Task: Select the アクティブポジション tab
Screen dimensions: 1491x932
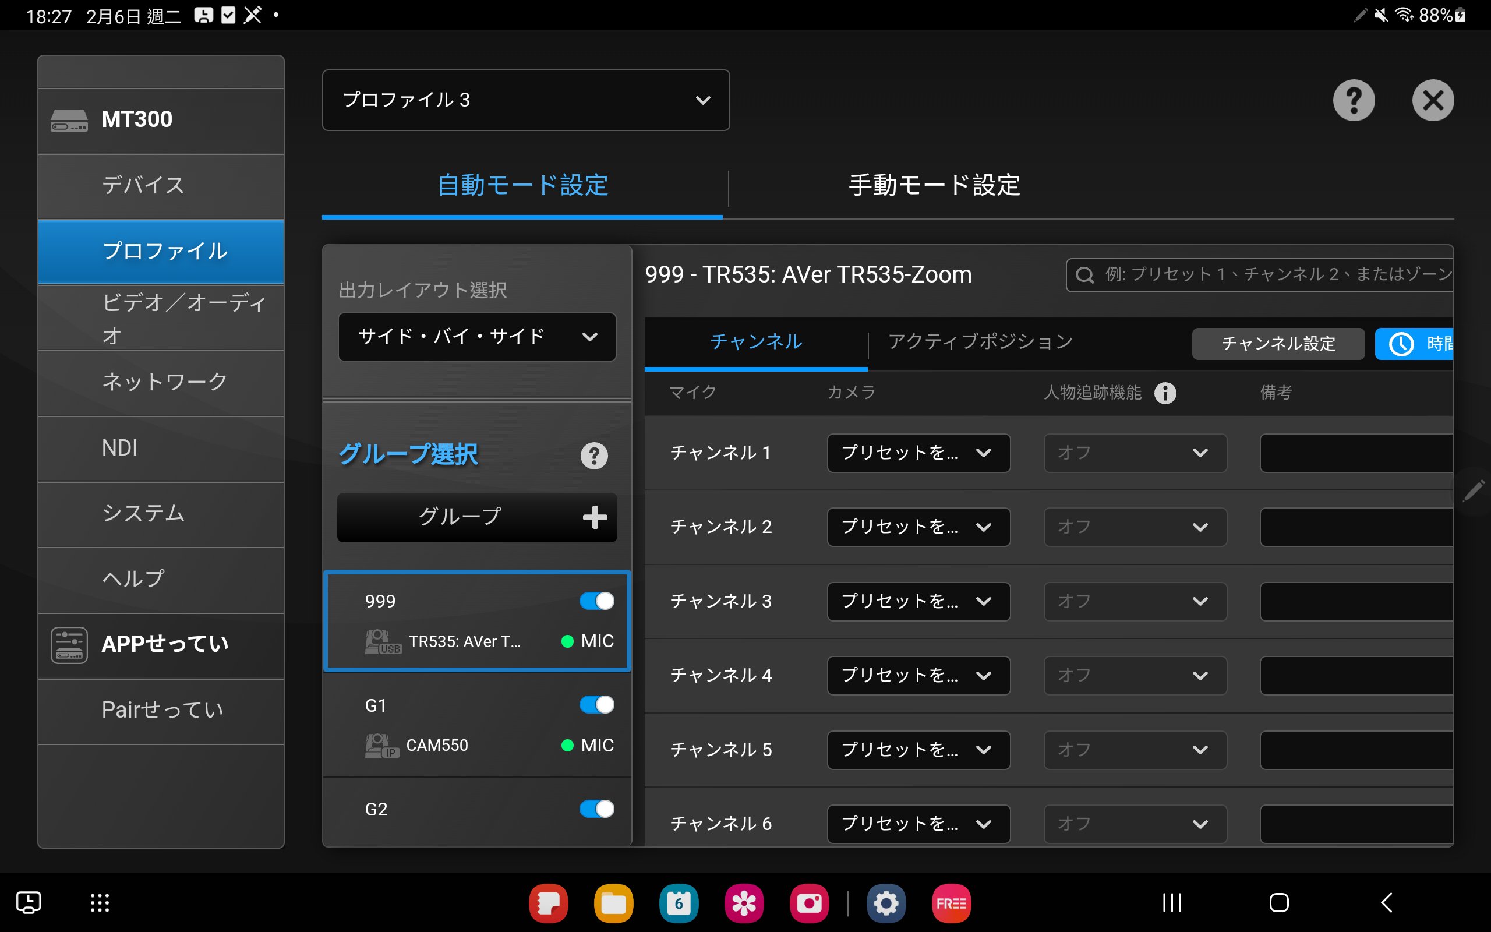Action: point(980,341)
